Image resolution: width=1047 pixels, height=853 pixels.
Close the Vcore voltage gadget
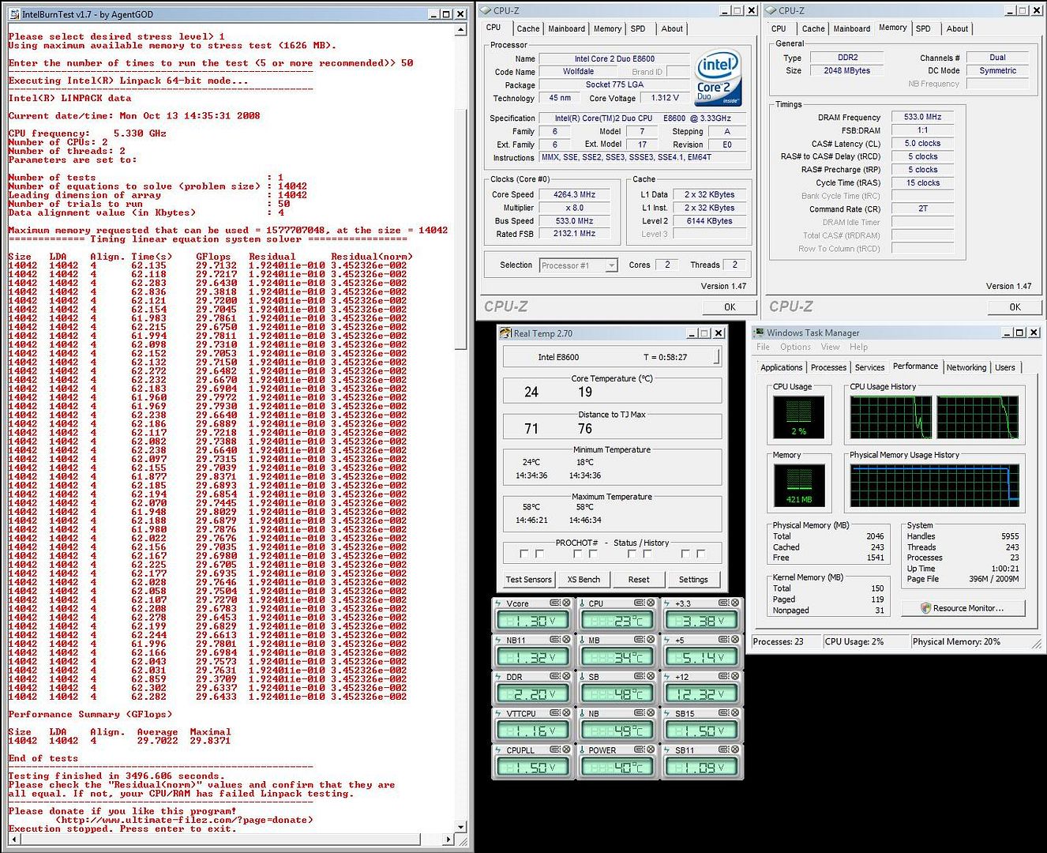(x=566, y=603)
